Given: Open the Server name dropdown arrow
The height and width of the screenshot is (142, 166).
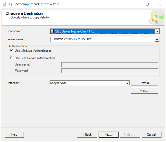Looking at the screenshot, I should (157, 39).
